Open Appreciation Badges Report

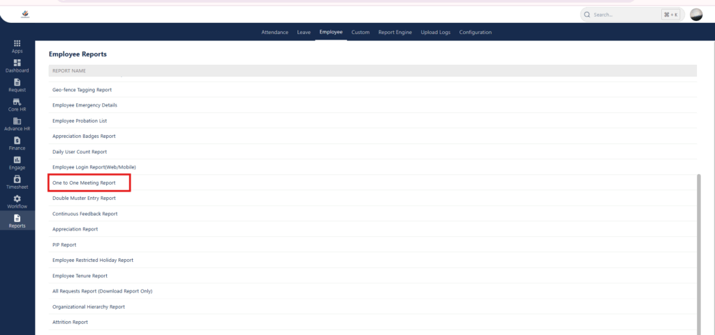373,137
